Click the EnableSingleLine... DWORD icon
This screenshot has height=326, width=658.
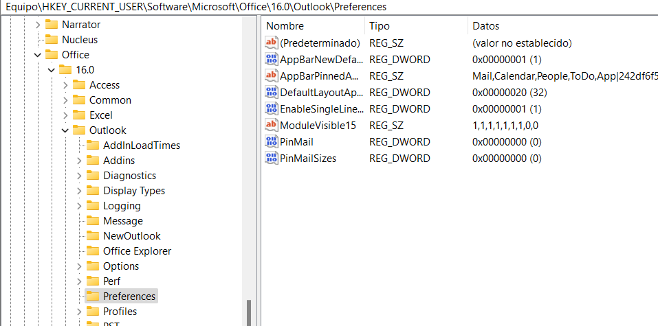point(272,108)
